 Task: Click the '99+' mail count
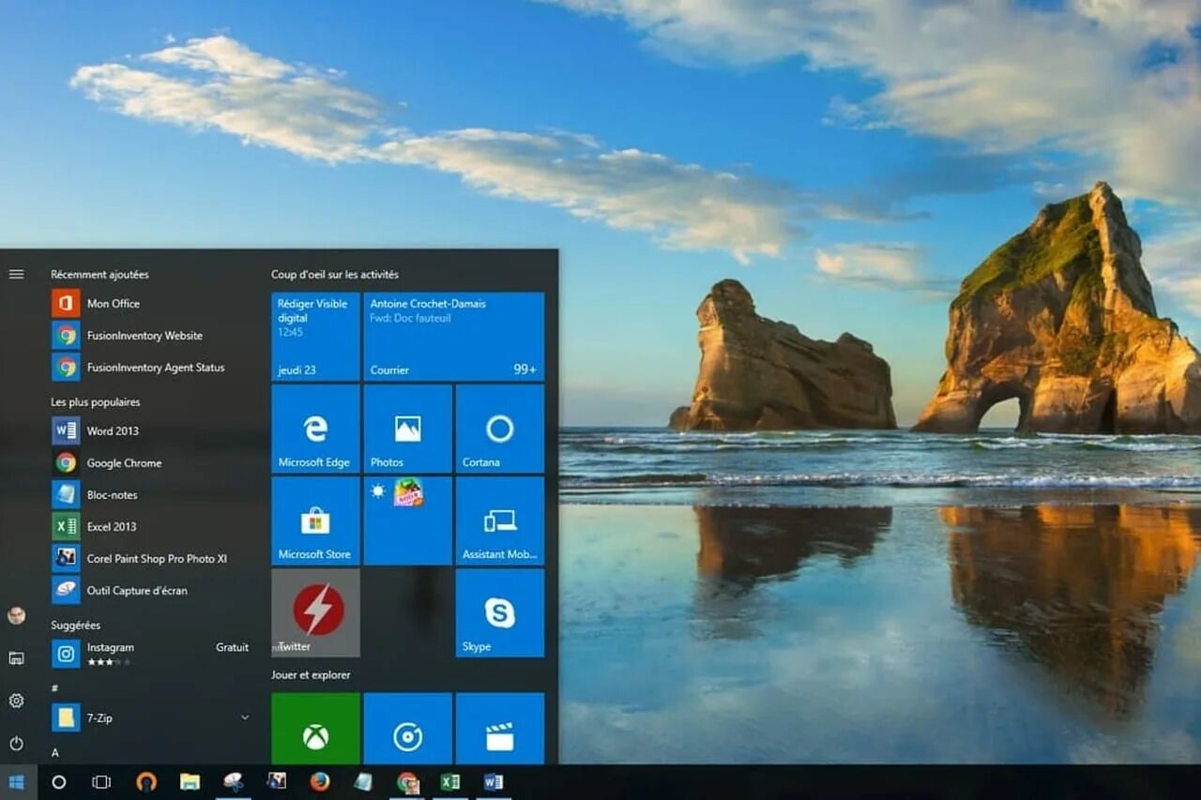[x=524, y=370]
